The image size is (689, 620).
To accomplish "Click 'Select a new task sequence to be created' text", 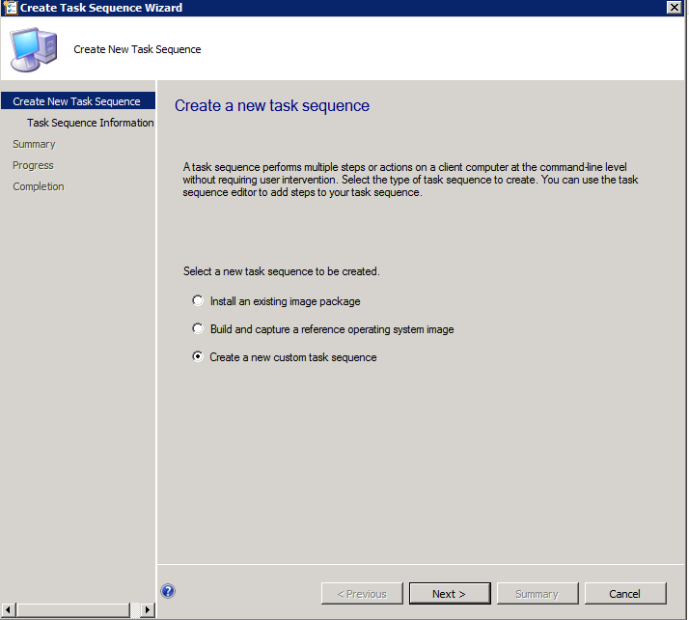I will [x=281, y=271].
